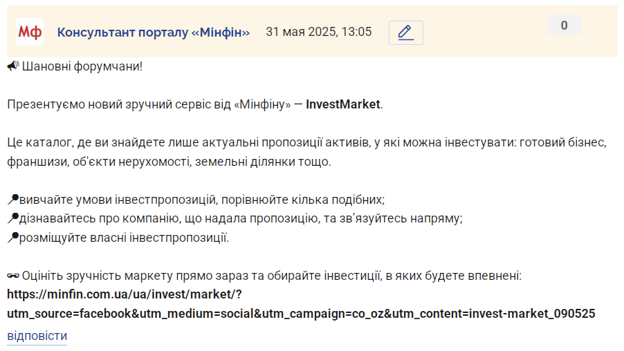Screen dimensions: 624x351
Task: Click the chain link emoji before Оцініть
Action: click(x=13, y=276)
